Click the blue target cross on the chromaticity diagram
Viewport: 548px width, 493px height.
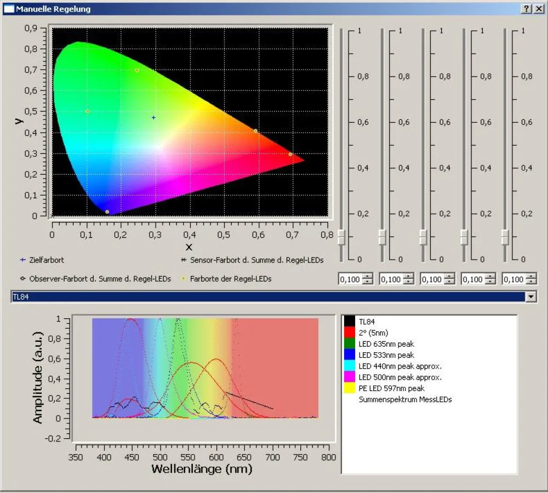pyautogui.click(x=153, y=117)
